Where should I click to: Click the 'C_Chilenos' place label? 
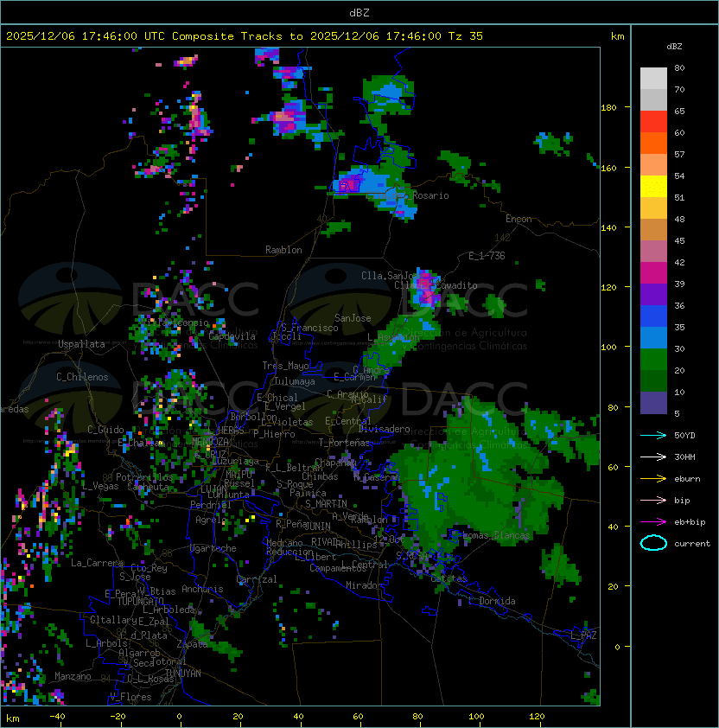[82, 377]
